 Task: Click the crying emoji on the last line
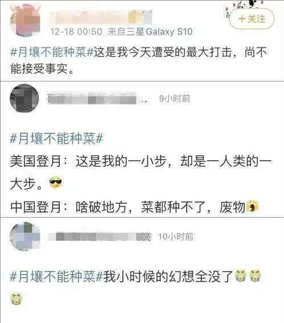17,299
